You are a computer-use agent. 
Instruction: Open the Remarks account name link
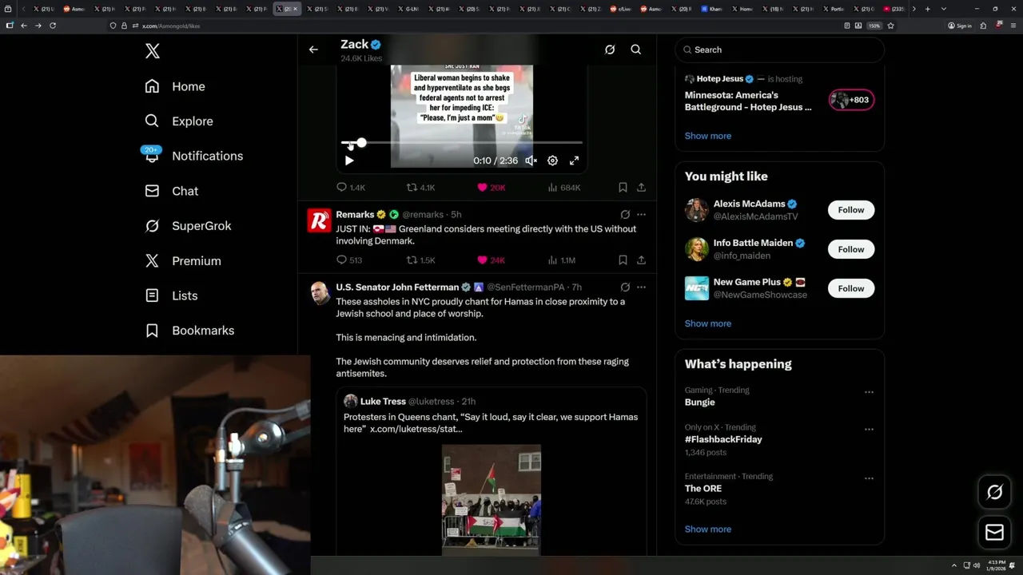pos(355,215)
